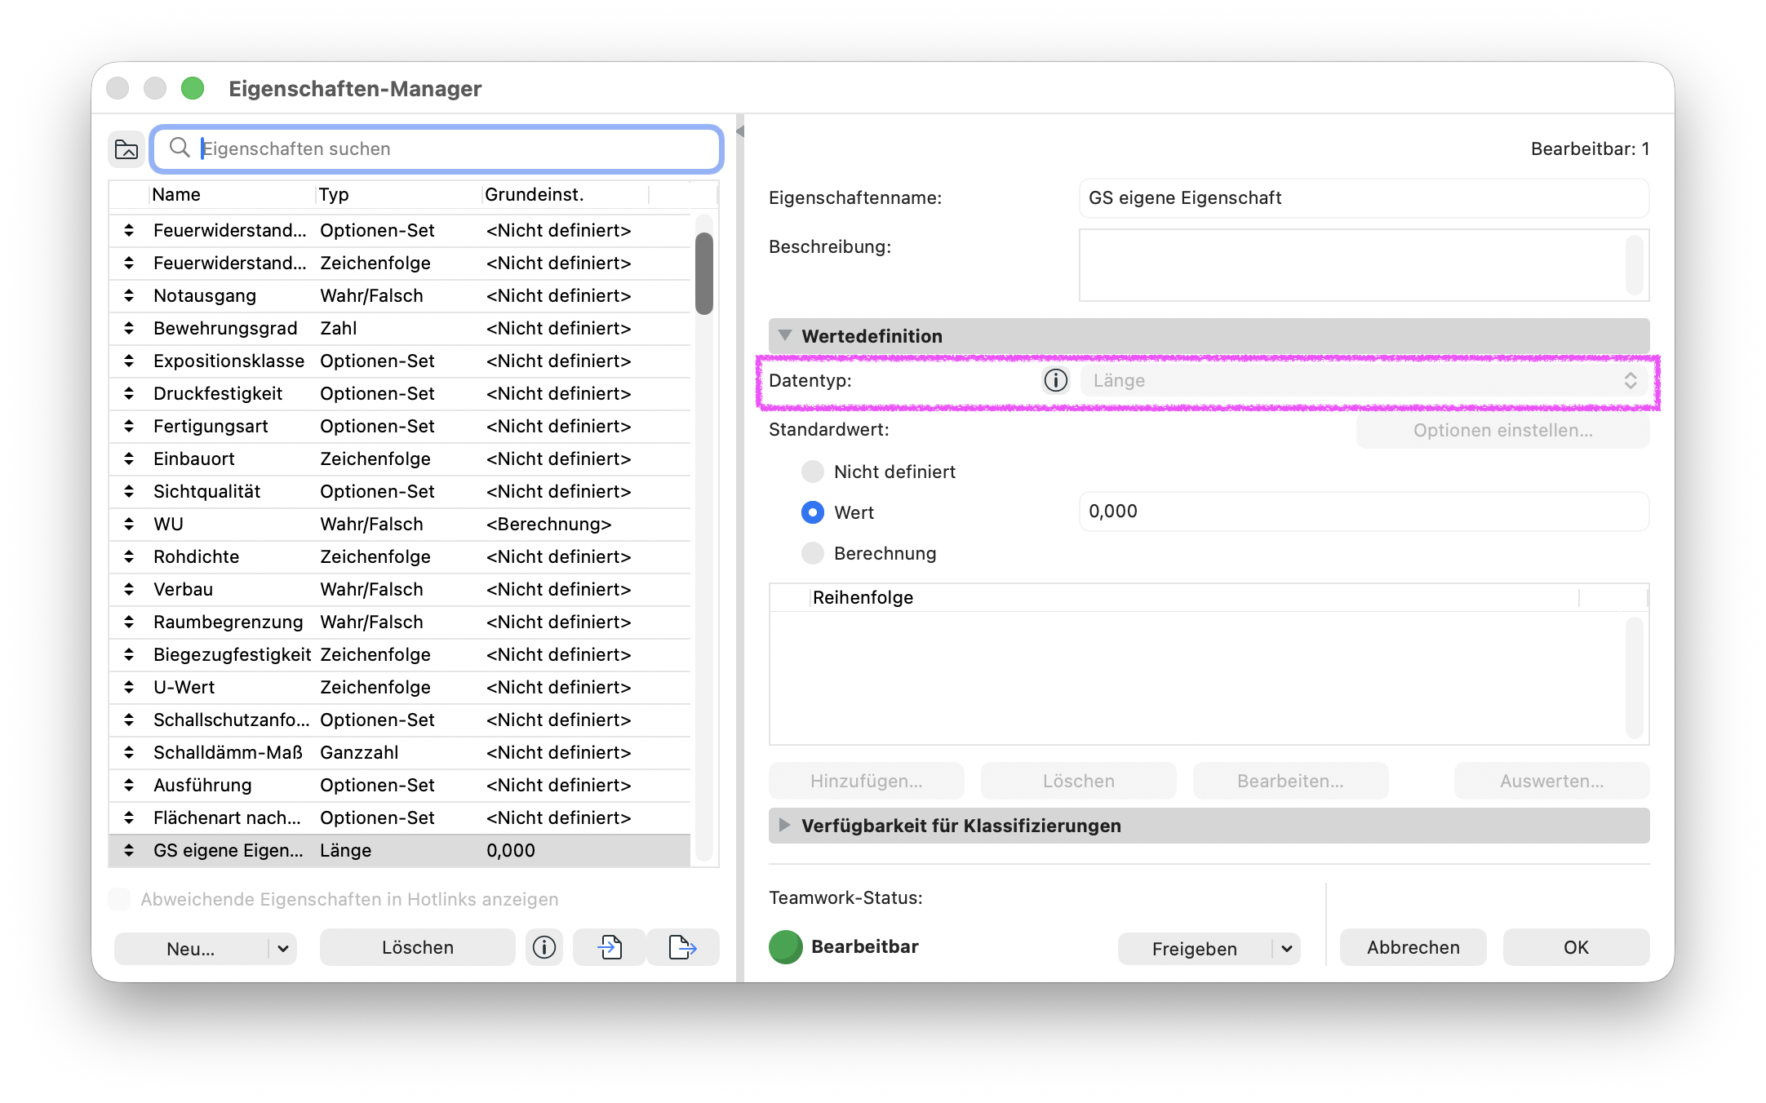Click the Abbrechen button
1766x1103 pixels.
[1413, 947]
